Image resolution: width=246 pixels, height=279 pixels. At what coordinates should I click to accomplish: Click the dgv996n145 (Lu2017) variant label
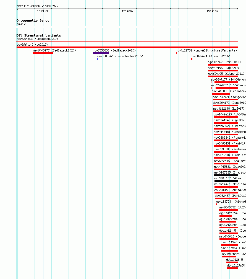pyautogui.click(x=32, y=45)
